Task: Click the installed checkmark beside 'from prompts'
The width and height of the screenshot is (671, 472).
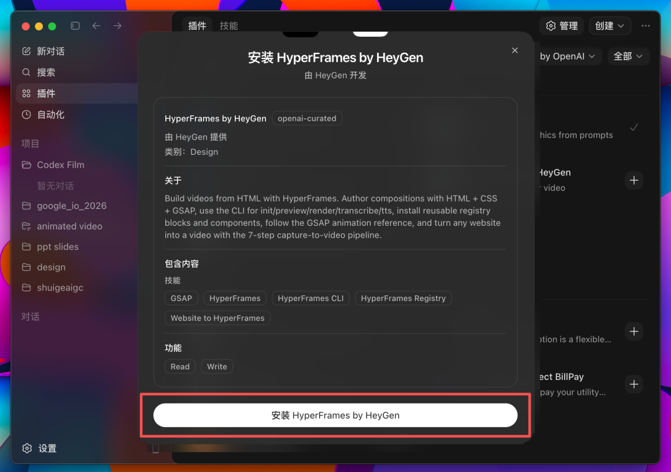Action: click(634, 127)
